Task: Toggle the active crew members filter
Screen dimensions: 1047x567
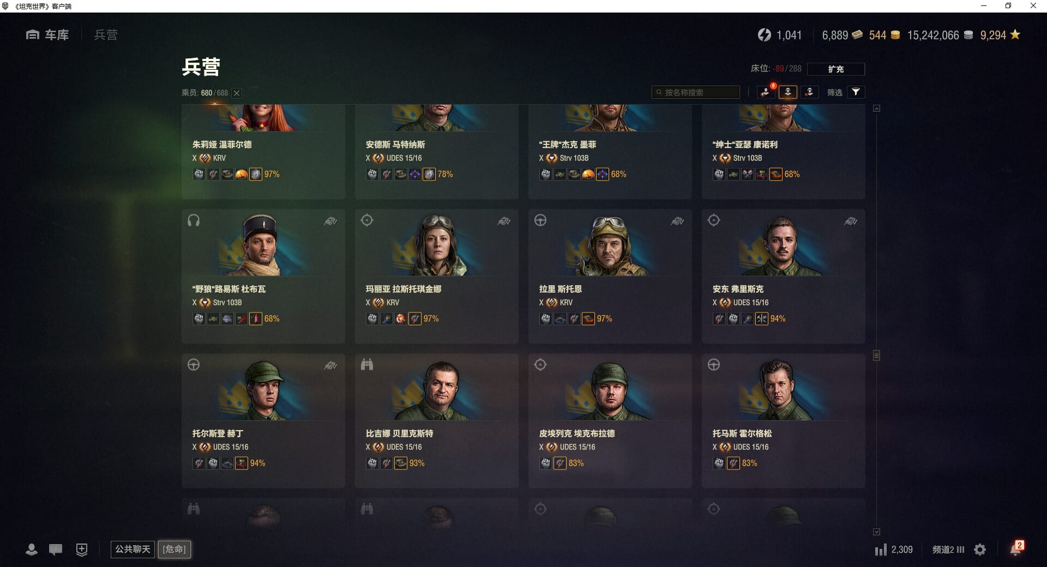Action: [787, 92]
